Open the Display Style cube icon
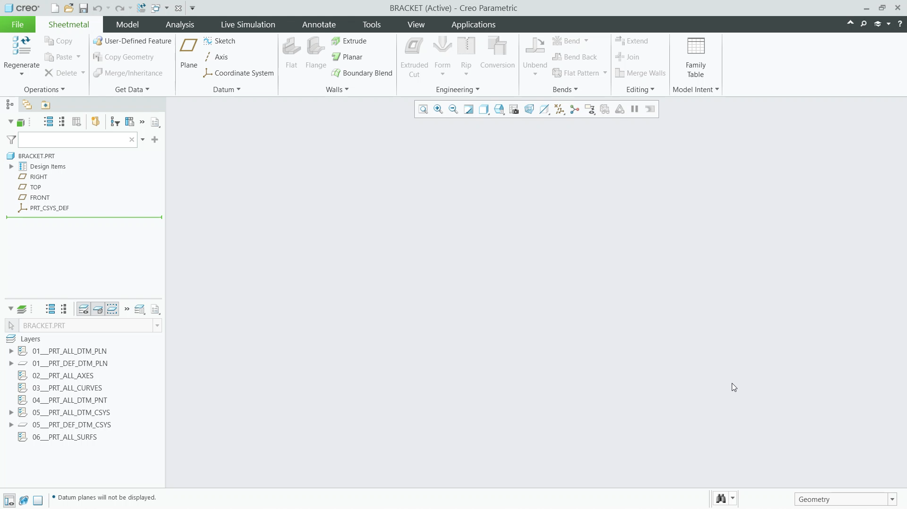 (484, 109)
